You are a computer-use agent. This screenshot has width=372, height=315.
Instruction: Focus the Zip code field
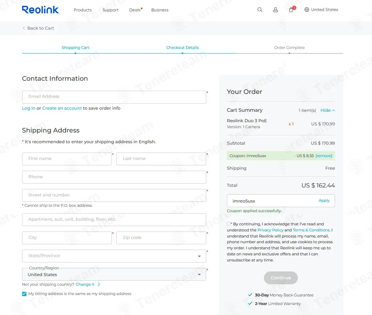[x=161, y=238]
